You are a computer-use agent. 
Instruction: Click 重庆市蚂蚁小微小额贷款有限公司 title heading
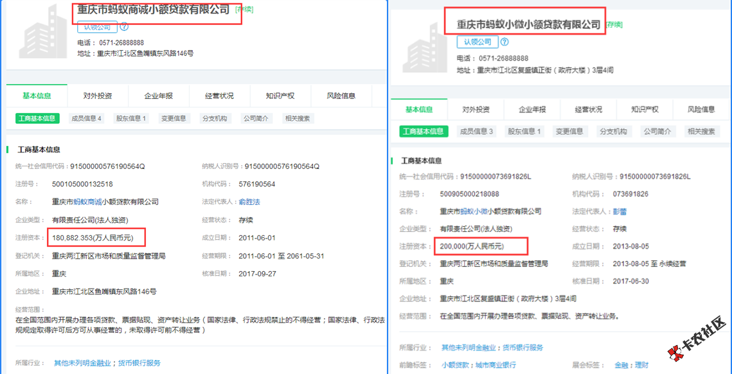(x=528, y=25)
